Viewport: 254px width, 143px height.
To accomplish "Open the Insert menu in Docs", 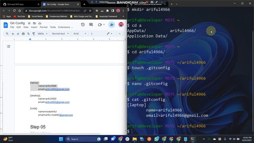I will (x=34, y=27).
